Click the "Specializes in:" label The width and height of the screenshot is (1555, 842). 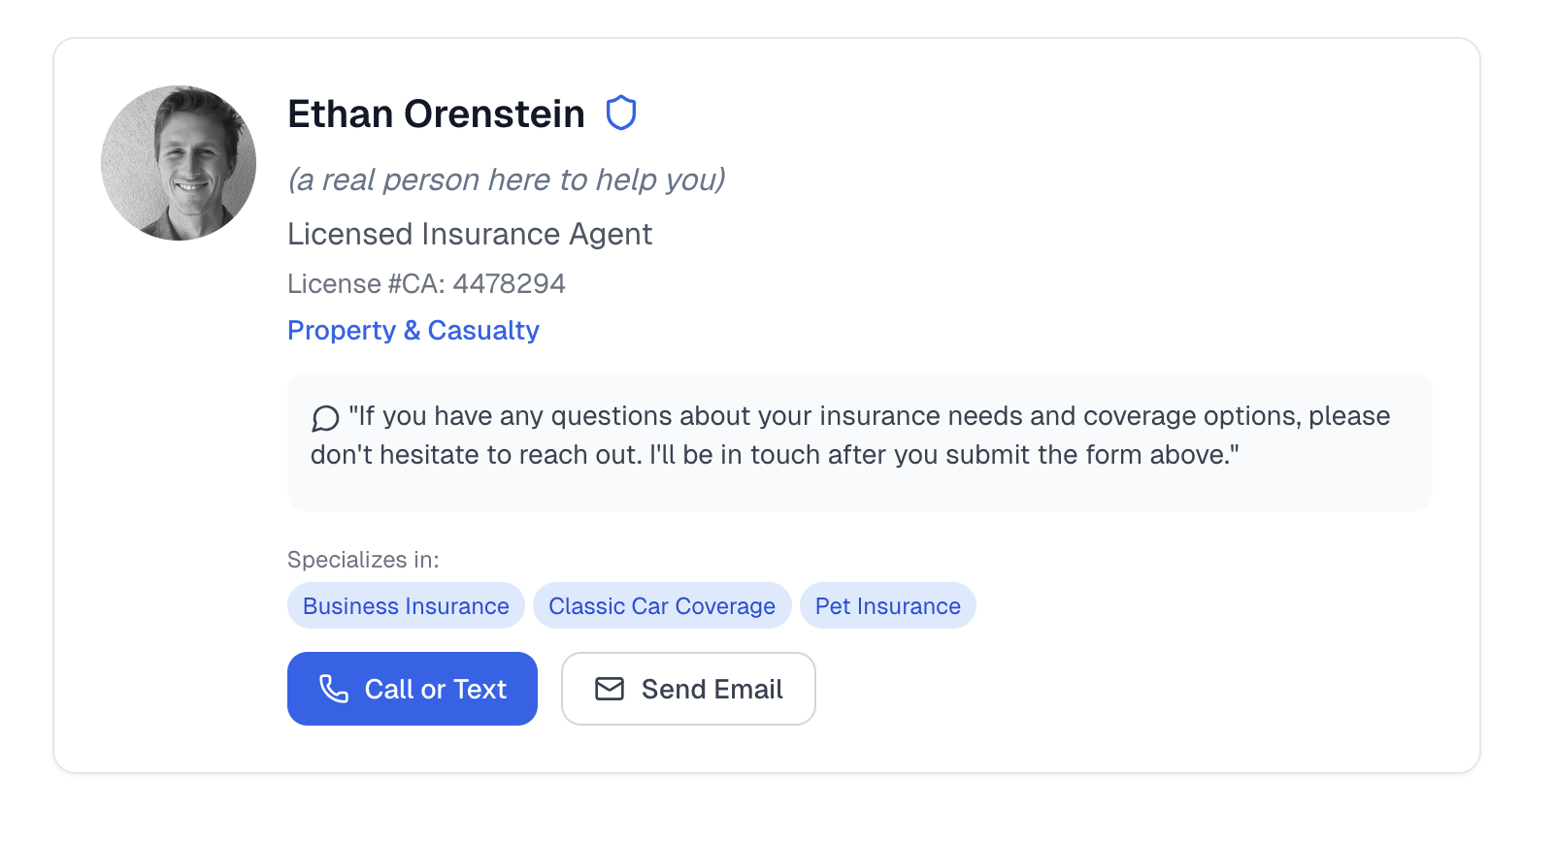coord(363,560)
